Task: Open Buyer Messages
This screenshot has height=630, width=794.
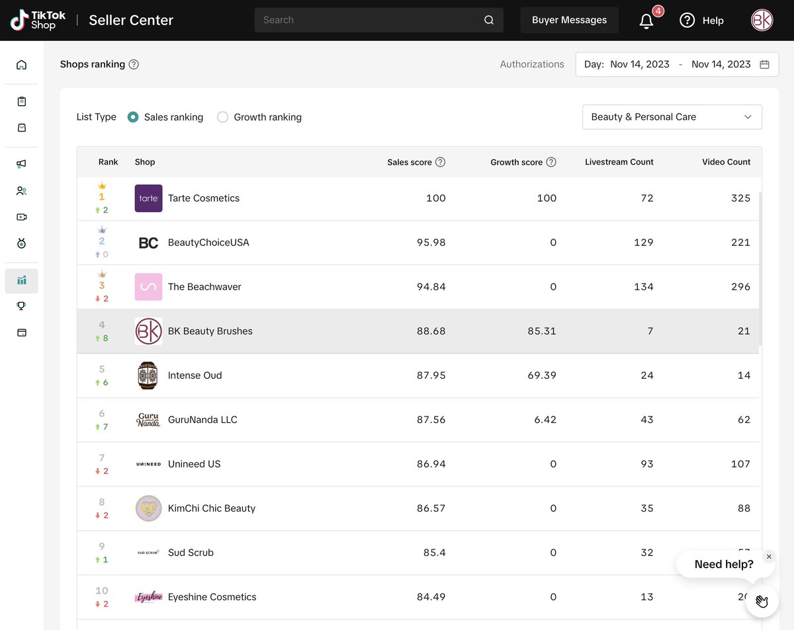Action: click(x=569, y=20)
